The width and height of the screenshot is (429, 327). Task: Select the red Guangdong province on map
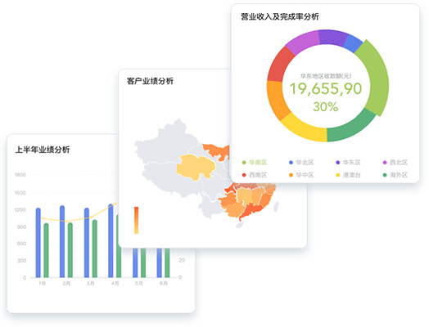[252, 211]
